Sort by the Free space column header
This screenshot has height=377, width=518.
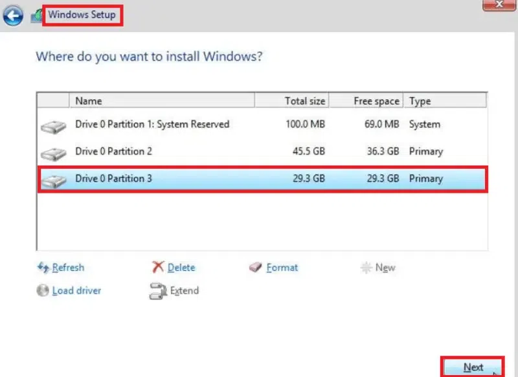click(366, 101)
